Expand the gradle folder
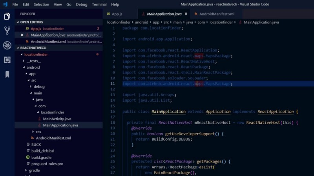Image resolution: width=314 pixels, height=176 pixels. pos(26,170)
